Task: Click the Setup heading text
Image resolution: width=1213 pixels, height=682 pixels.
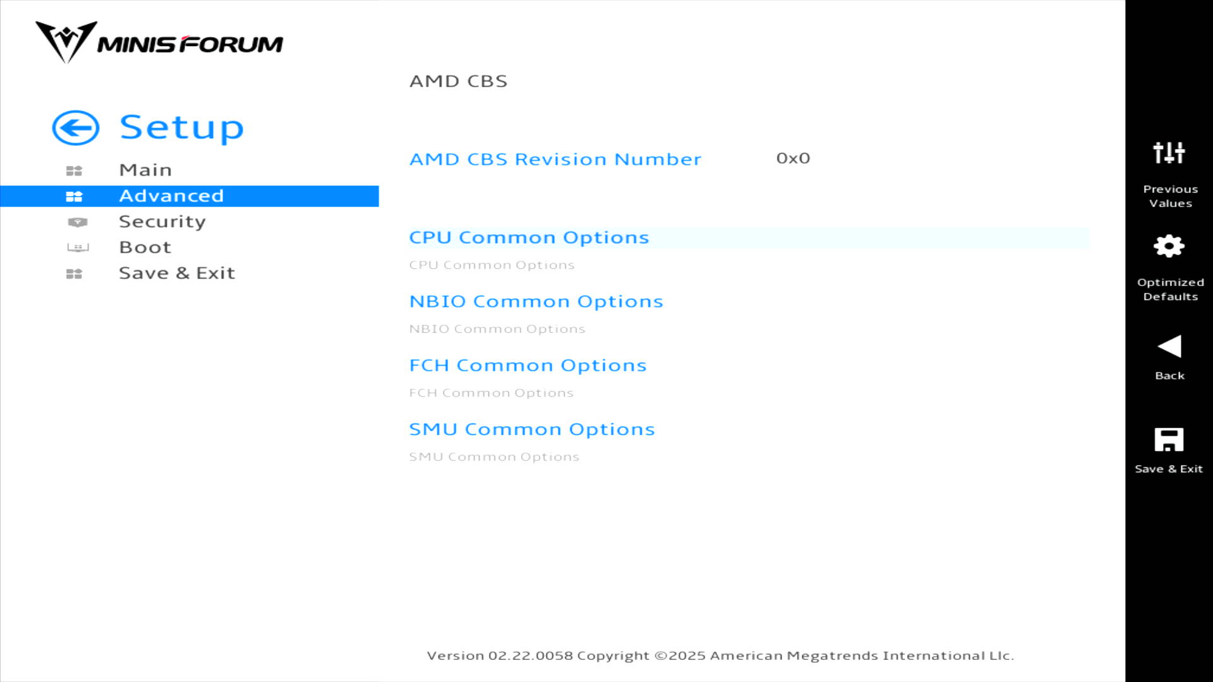Action: [x=182, y=128]
